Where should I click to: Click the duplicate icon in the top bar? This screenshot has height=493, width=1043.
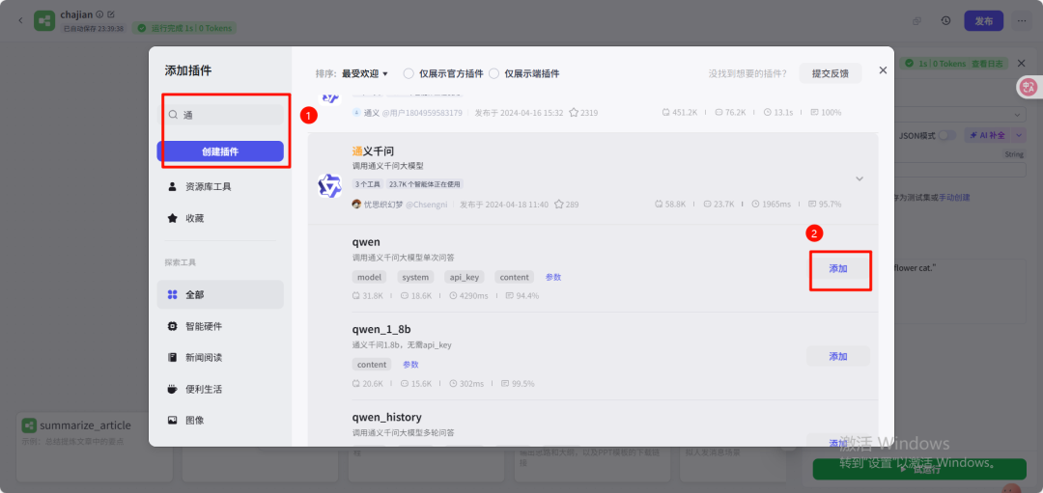(x=916, y=20)
